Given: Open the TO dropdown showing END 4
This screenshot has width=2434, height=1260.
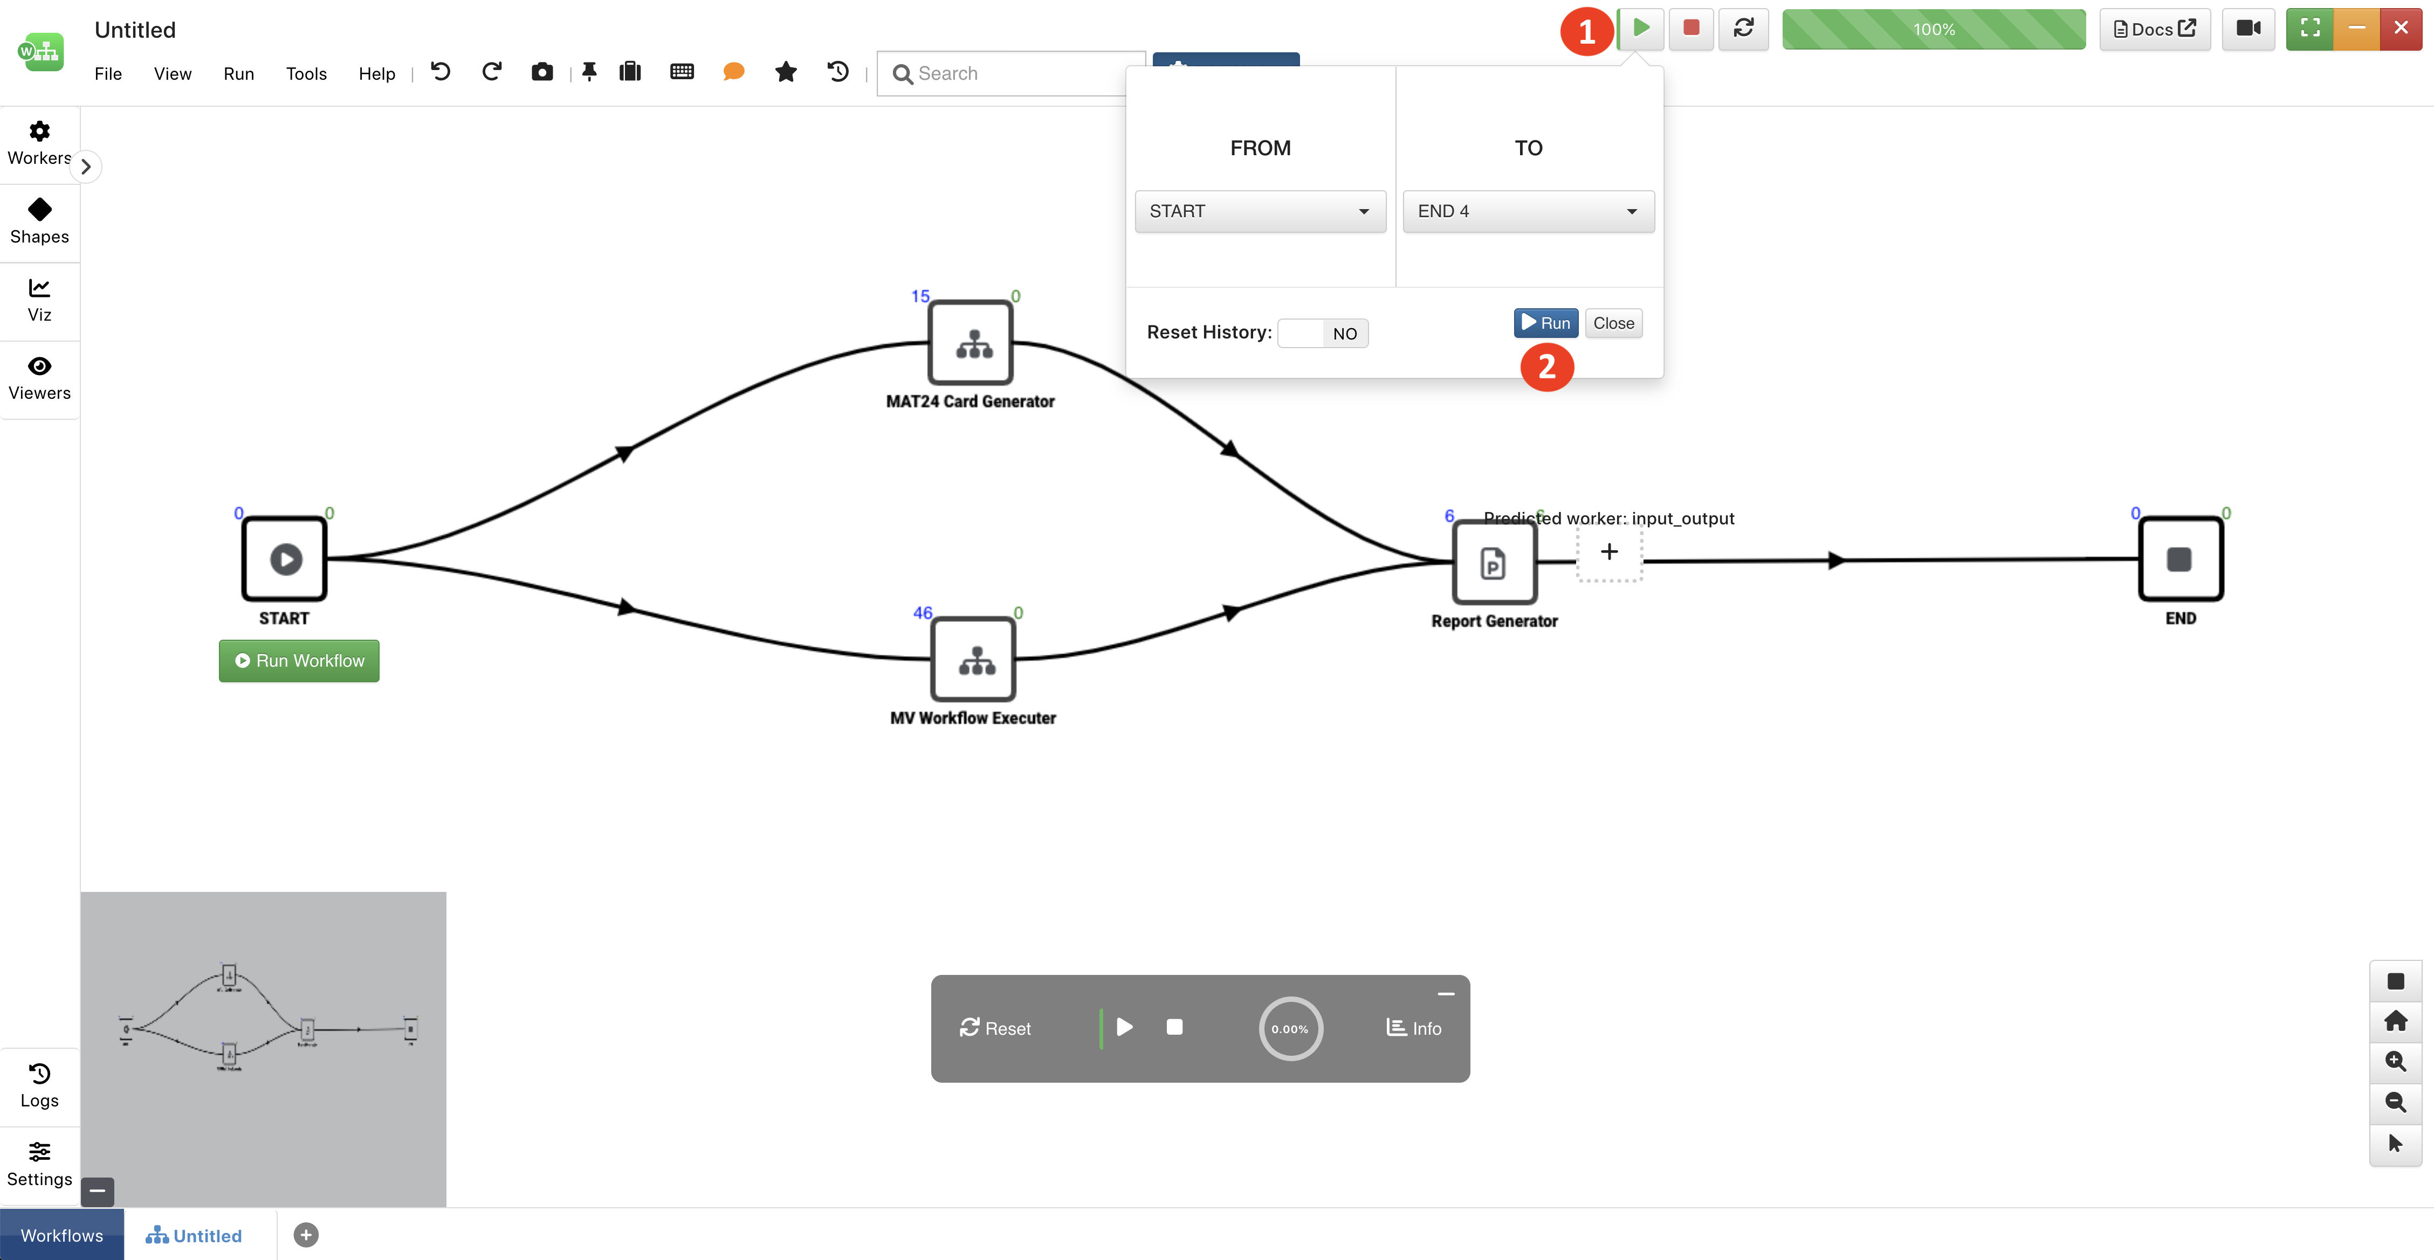Looking at the screenshot, I should [1528, 211].
